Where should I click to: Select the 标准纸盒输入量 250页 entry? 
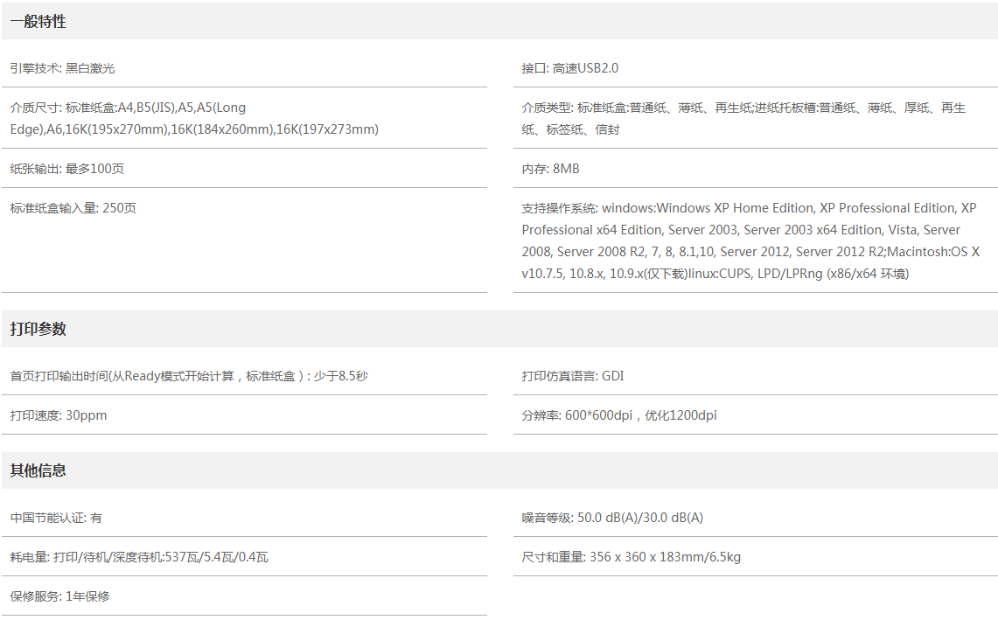(x=73, y=208)
